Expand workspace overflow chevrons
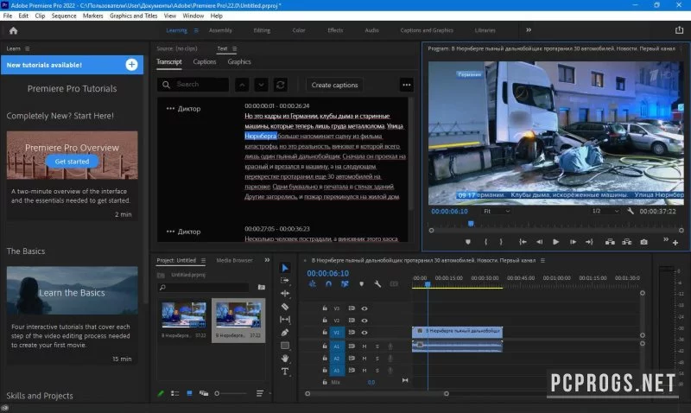Image resolution: width=691 pixels, height=413 pixels. click(529, 30)
